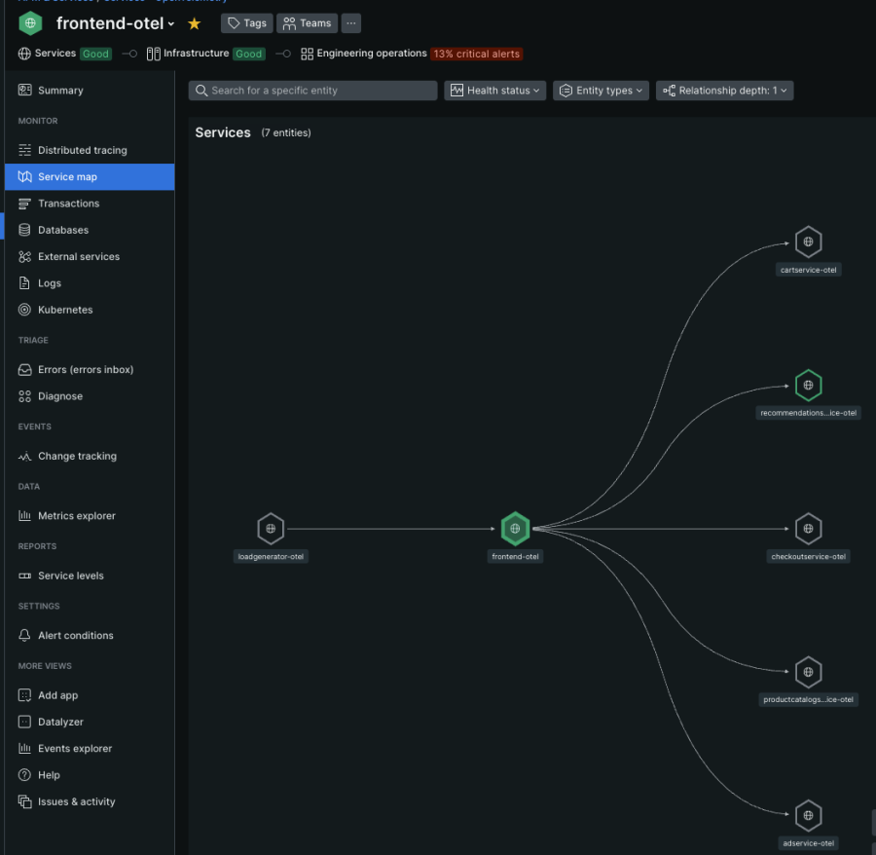Click the entity search input field
Viewport: 876px width, 855px height.
312,91
